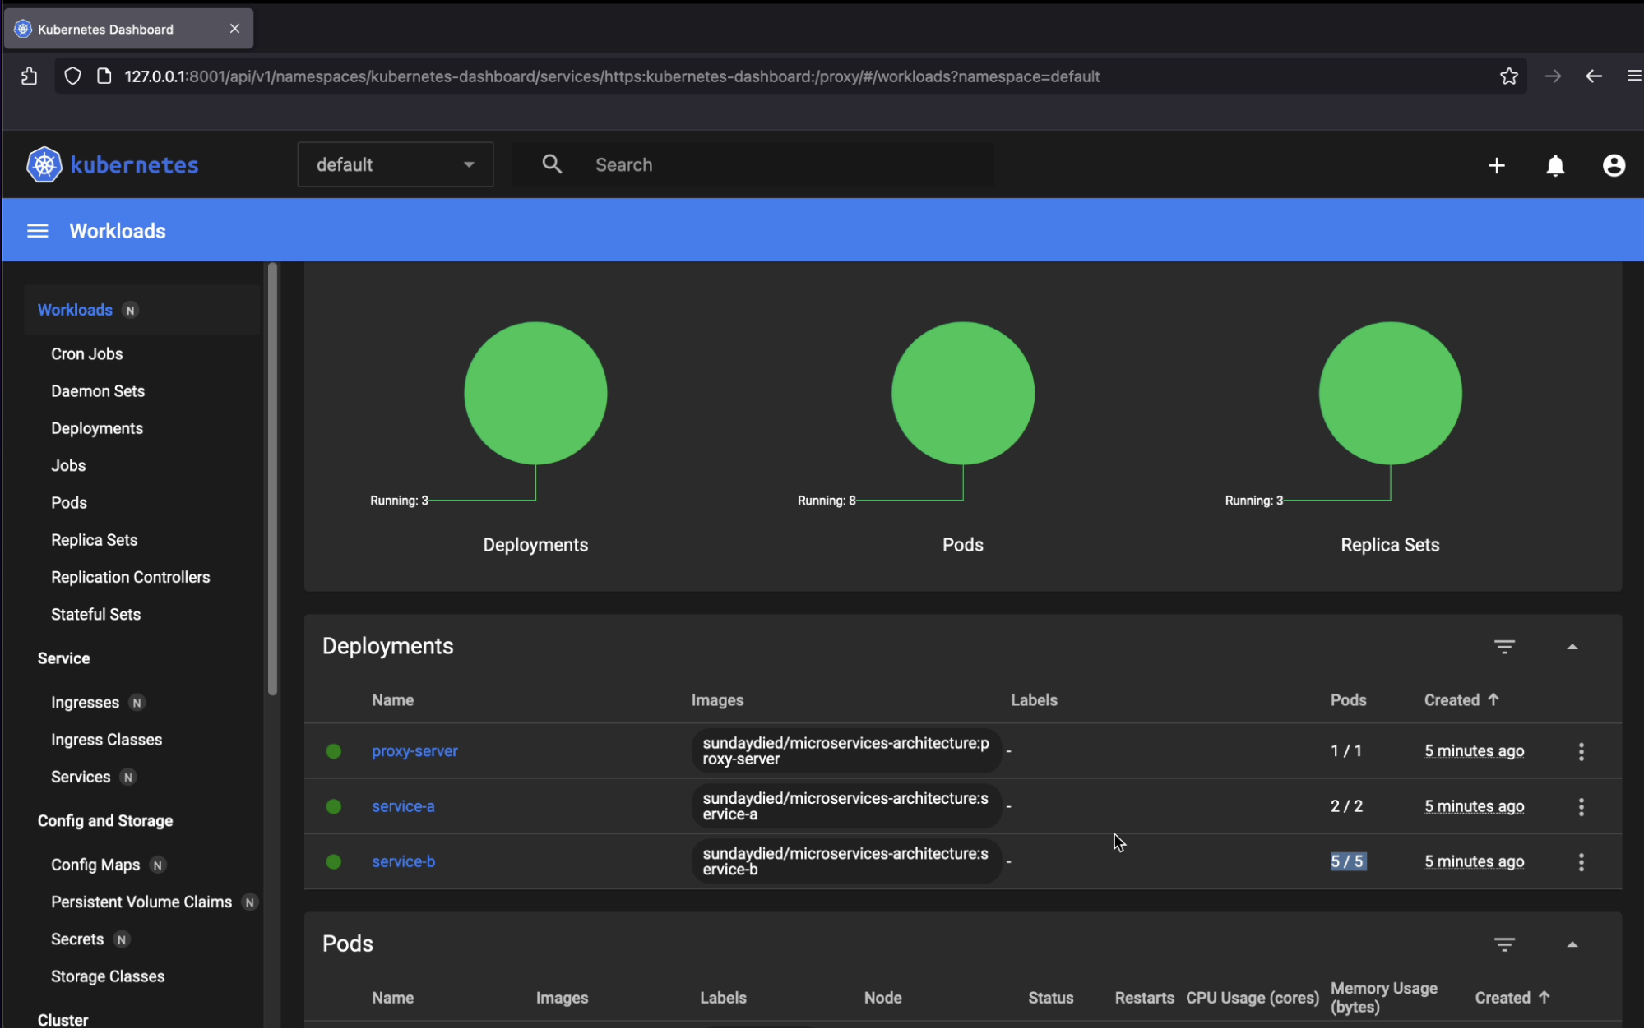Click the sidebar vertical scrollbar
The image size is (1644, 1029).
tap(272, 479)
